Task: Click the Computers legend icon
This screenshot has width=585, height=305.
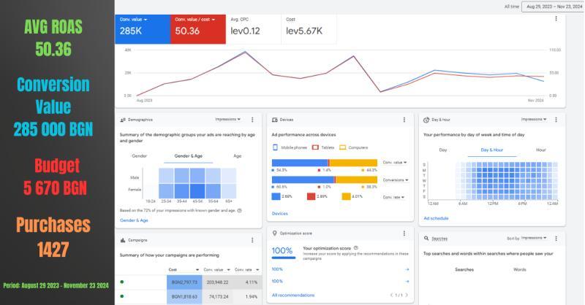Action: point(342,147)
